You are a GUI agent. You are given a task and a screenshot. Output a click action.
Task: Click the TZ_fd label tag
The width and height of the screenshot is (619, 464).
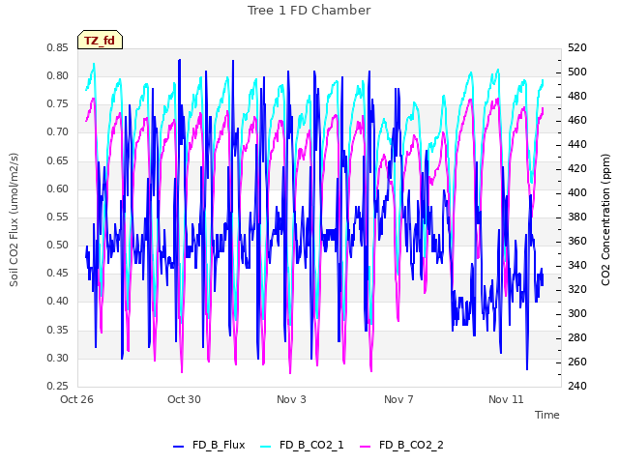100,41
